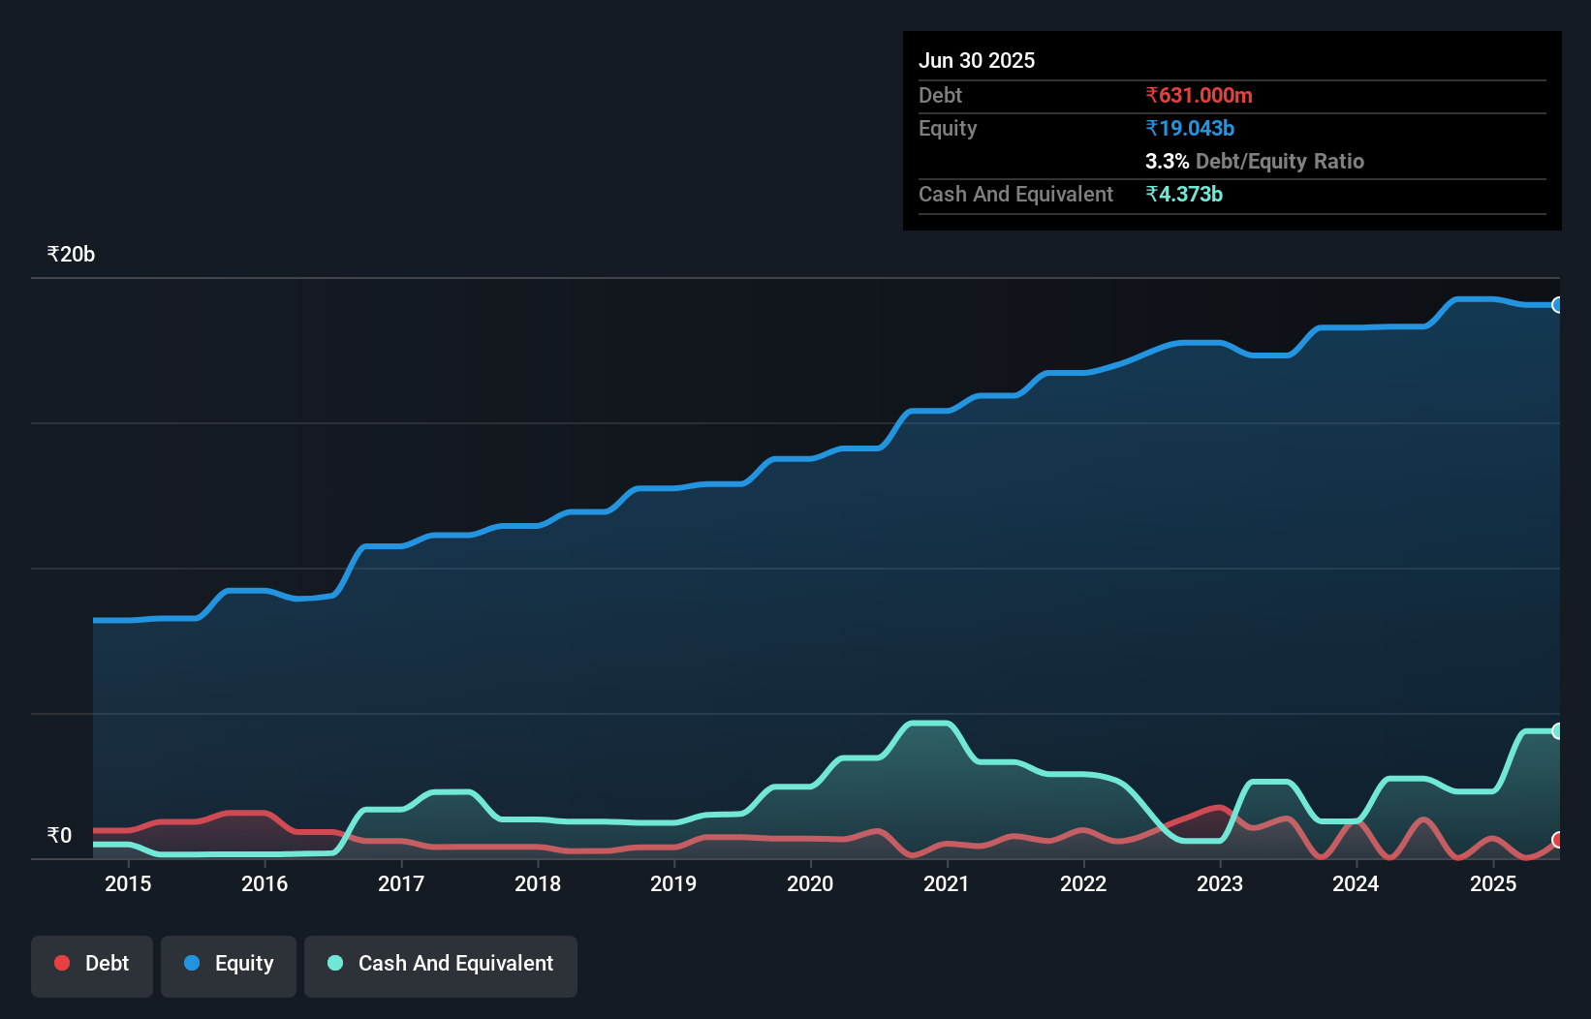Select the Cash And Equivalent endpoint marker
Screen dimensions: 1591x1019
(x=1558, y=729)
